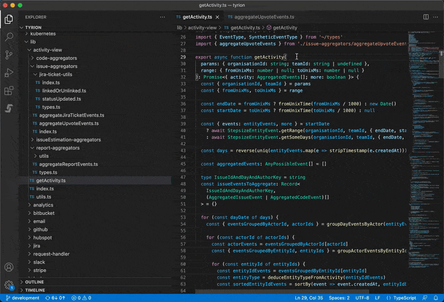Screen dimensions: 444x302
Task: Open statusUpdated.ts in the file tree
Action: [x=61, y=99]
